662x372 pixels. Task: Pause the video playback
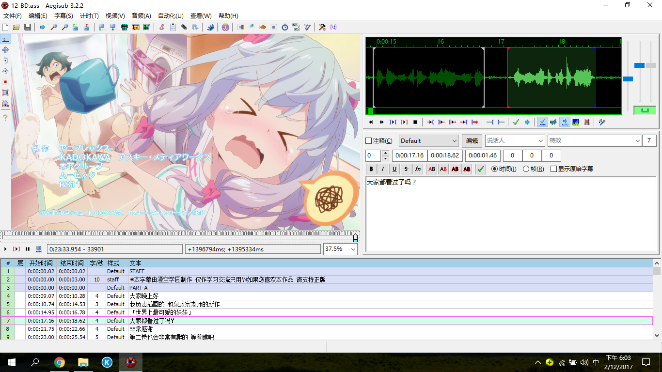(28, 249)
